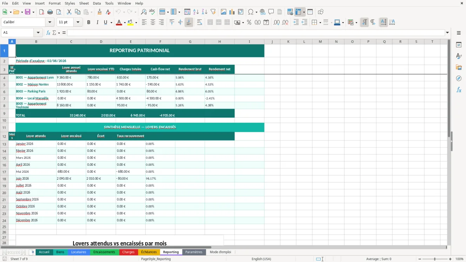Viewport: 466px width, 262px height.
Task: Click the Export as PDF icon
Action: pos(42,12)
